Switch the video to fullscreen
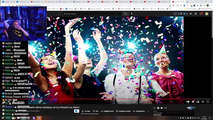Viewport: 213px width, 120px height. click(208, 102)
